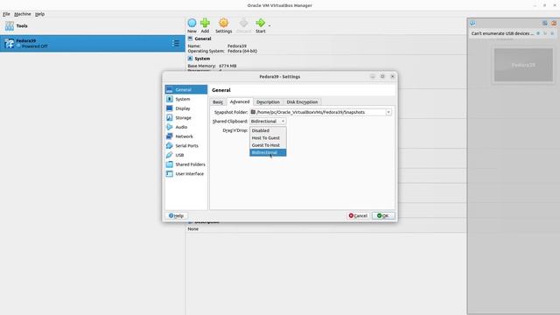Open Settings from the manager toolbar
This screenshot has width=560, height=315.
[224, 25]
